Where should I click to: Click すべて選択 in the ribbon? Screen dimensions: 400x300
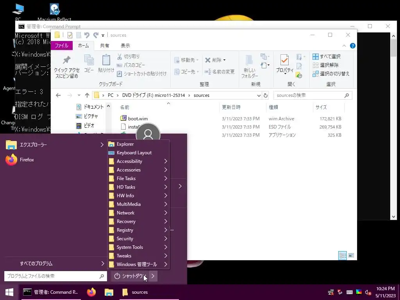pos(327,57)
